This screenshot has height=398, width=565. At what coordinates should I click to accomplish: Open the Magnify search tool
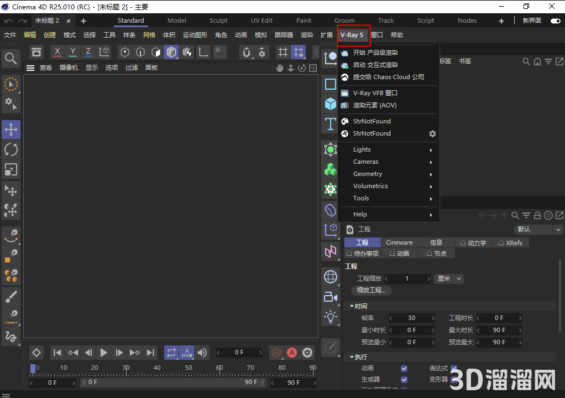point(11,58)
